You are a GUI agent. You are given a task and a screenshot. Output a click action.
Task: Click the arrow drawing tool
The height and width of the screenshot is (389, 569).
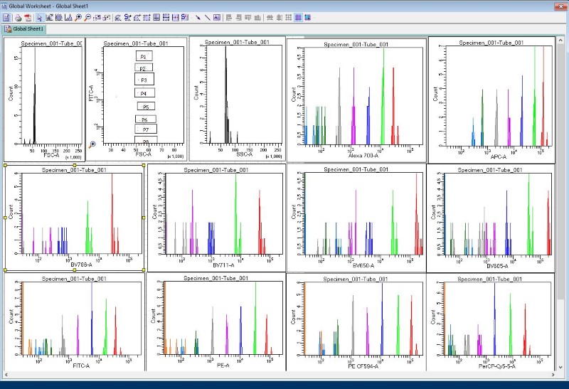(198, 17)
